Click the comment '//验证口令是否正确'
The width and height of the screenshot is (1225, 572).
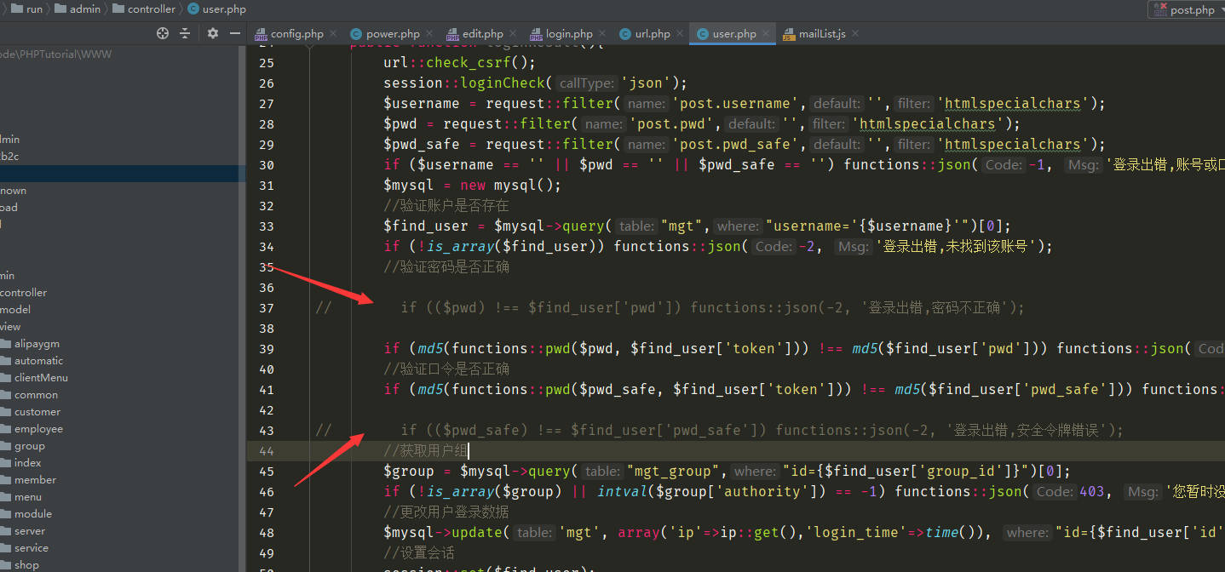(446, 369)
